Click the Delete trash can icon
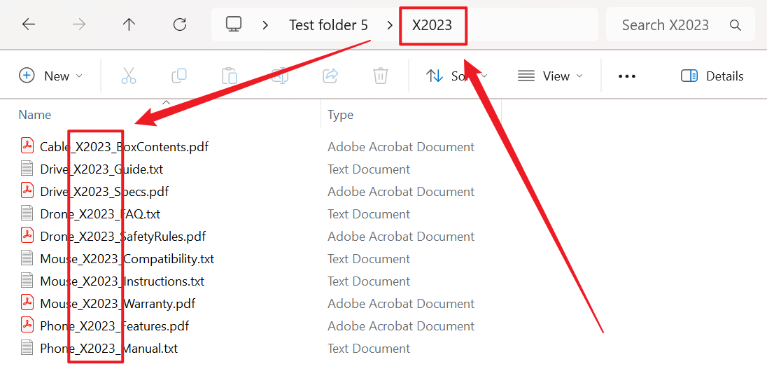This screenshot has width=767, height=385. [x=381, y=76]
